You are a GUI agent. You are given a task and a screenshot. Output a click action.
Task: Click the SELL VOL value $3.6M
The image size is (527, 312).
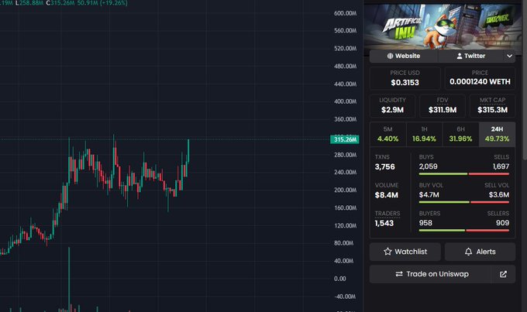[x=499, y=195]
